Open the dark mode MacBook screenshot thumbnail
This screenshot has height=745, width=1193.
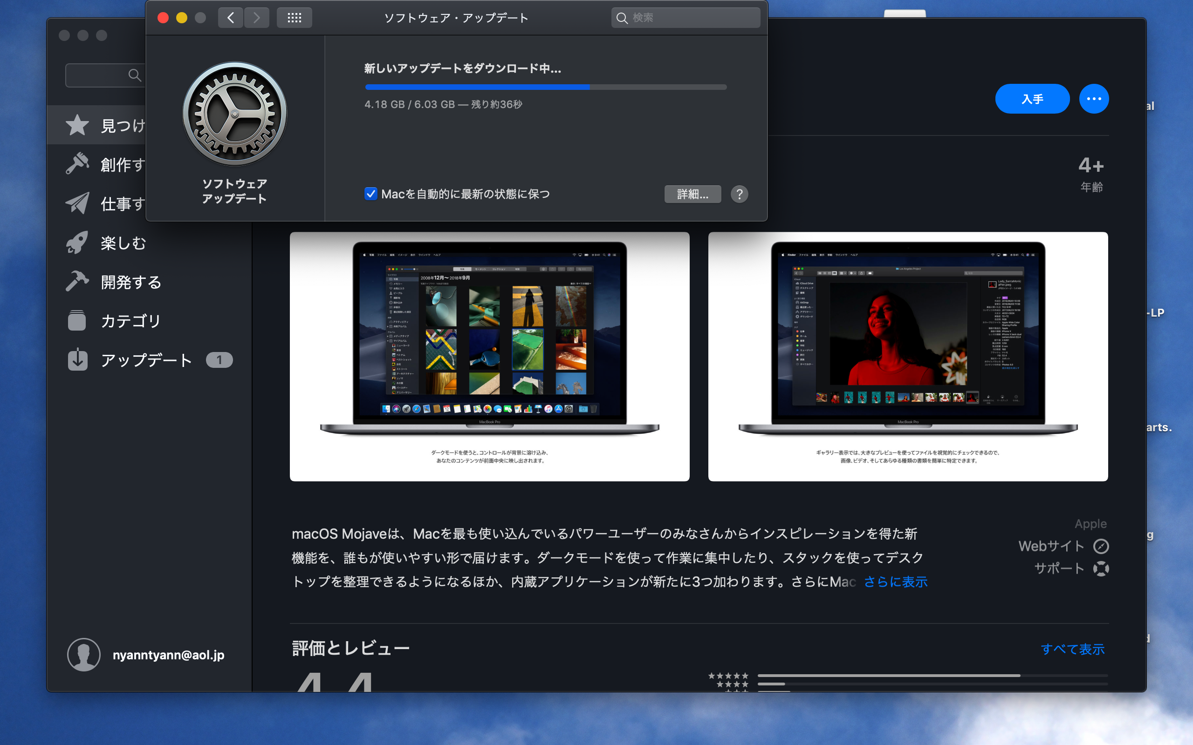tap(489, 356)
